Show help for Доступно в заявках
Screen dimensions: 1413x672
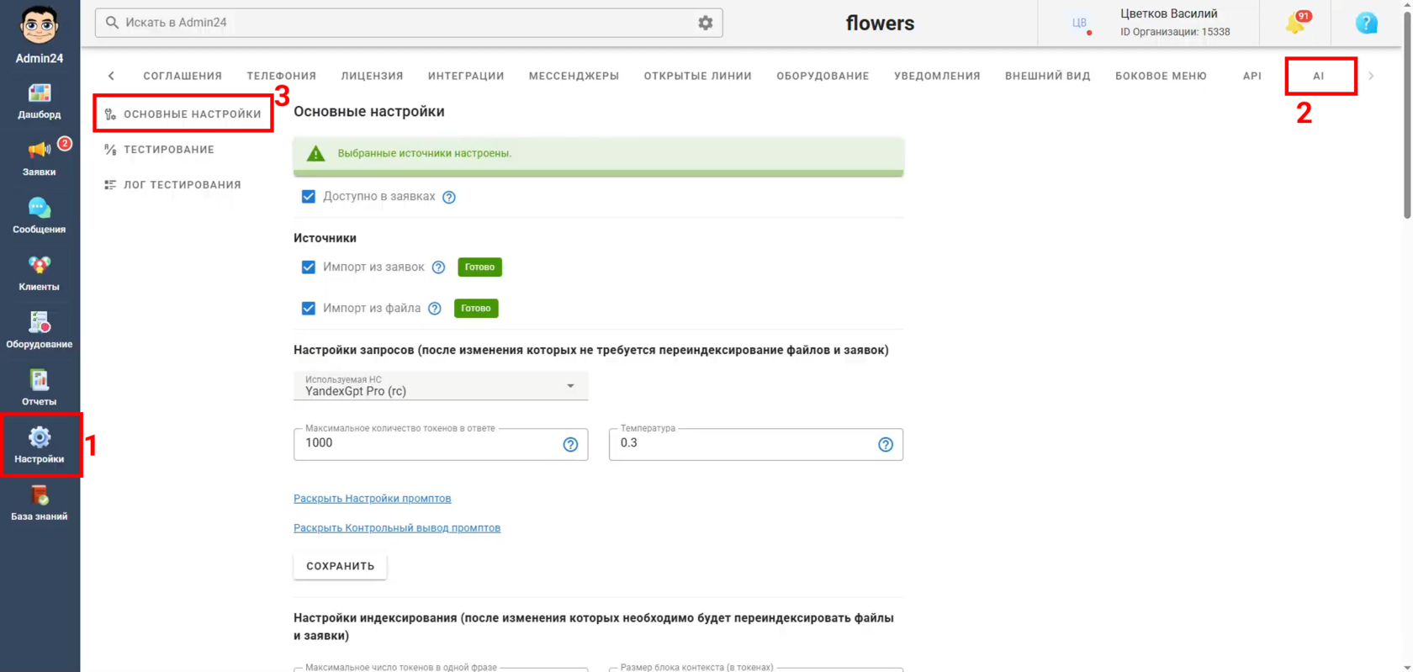[449, 197]
